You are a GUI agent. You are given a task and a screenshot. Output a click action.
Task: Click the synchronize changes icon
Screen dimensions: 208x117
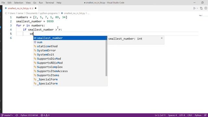(17, 115)
